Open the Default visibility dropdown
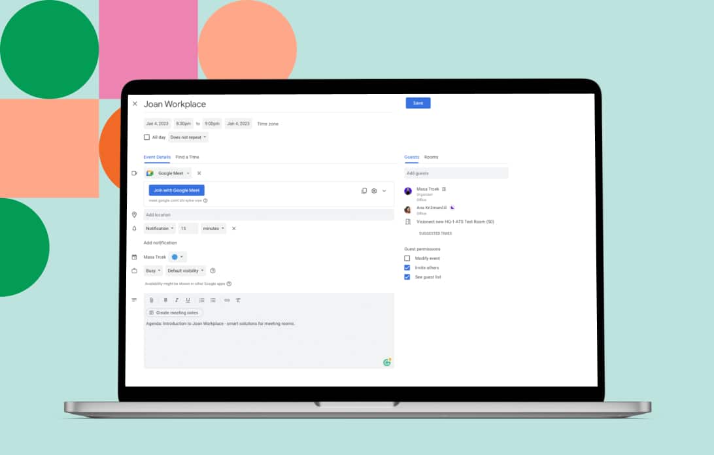Viewport: 714px width, 455px height. pyautogui.click(x=186, y=271)
